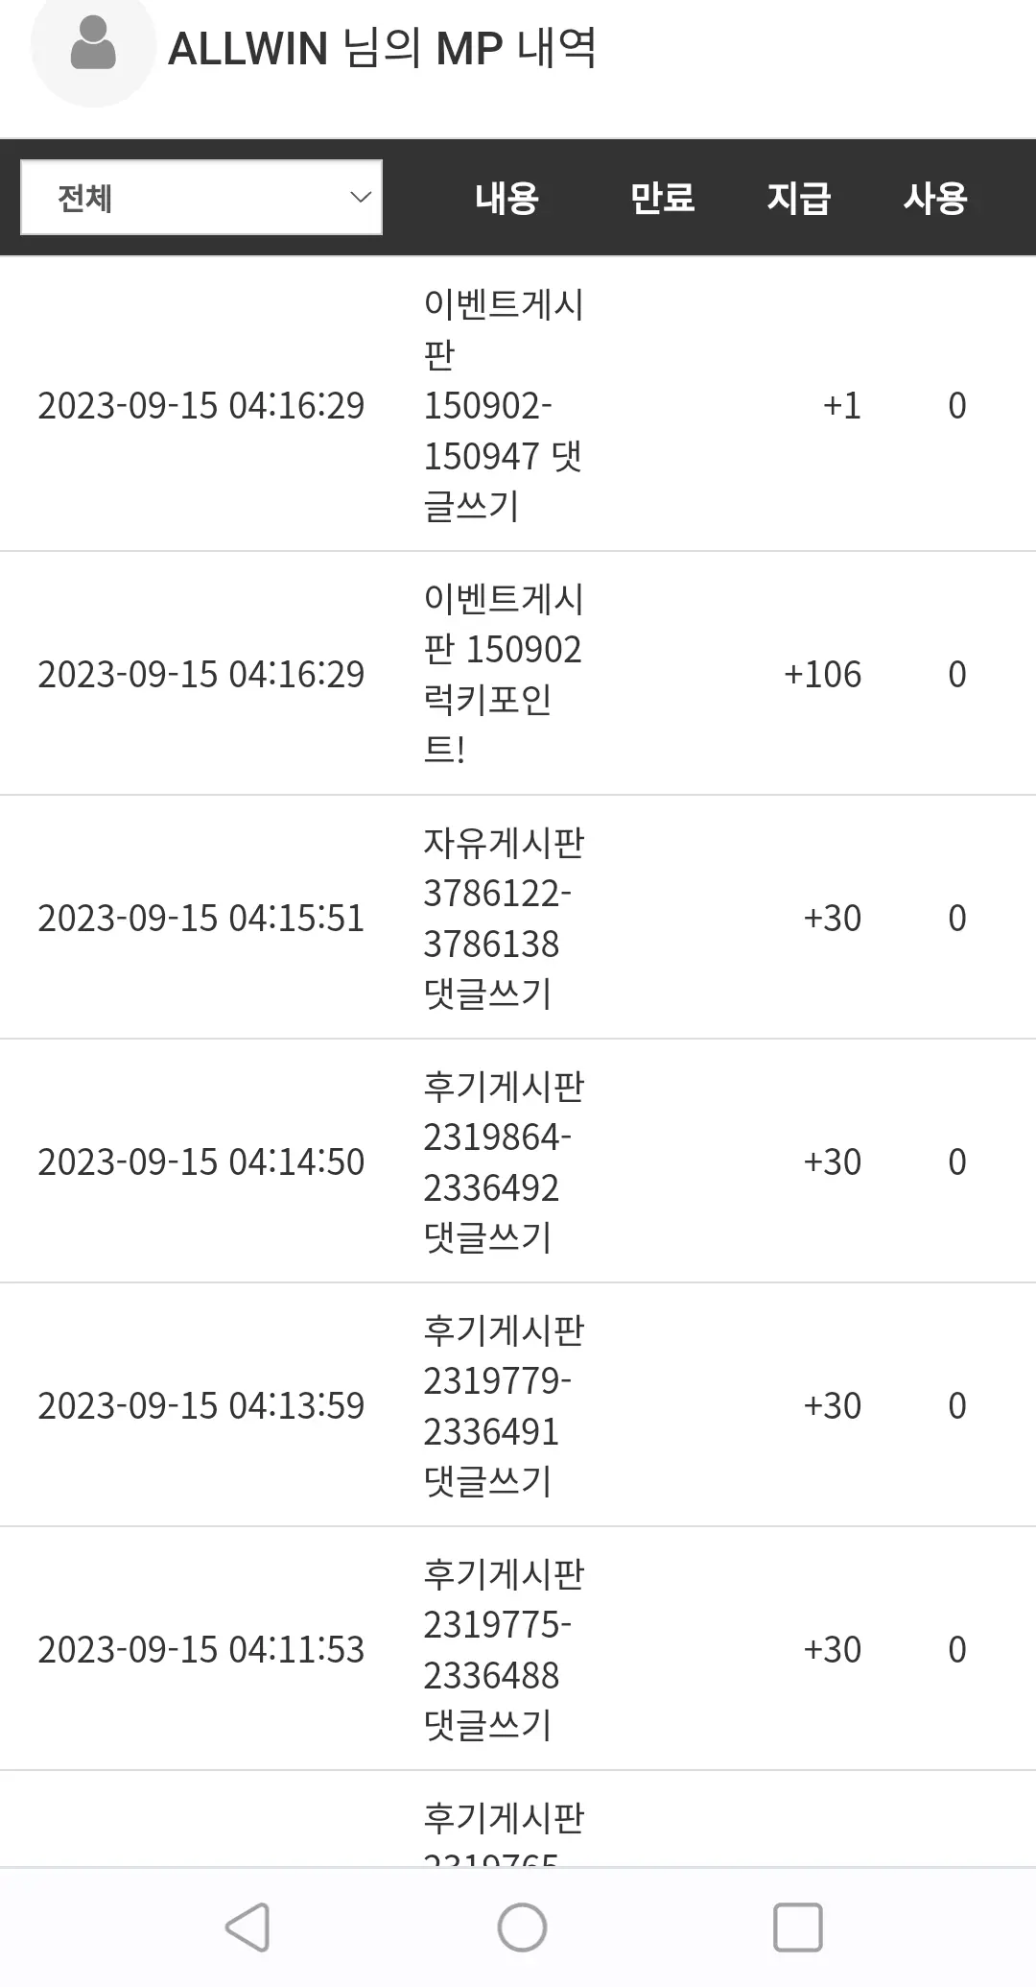Open the 전체 filter dropdown

(x=201, y=198)
